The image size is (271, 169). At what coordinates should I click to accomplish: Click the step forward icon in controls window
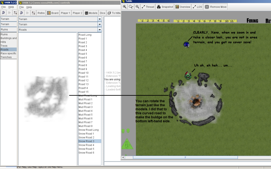(x=27, y=13)
